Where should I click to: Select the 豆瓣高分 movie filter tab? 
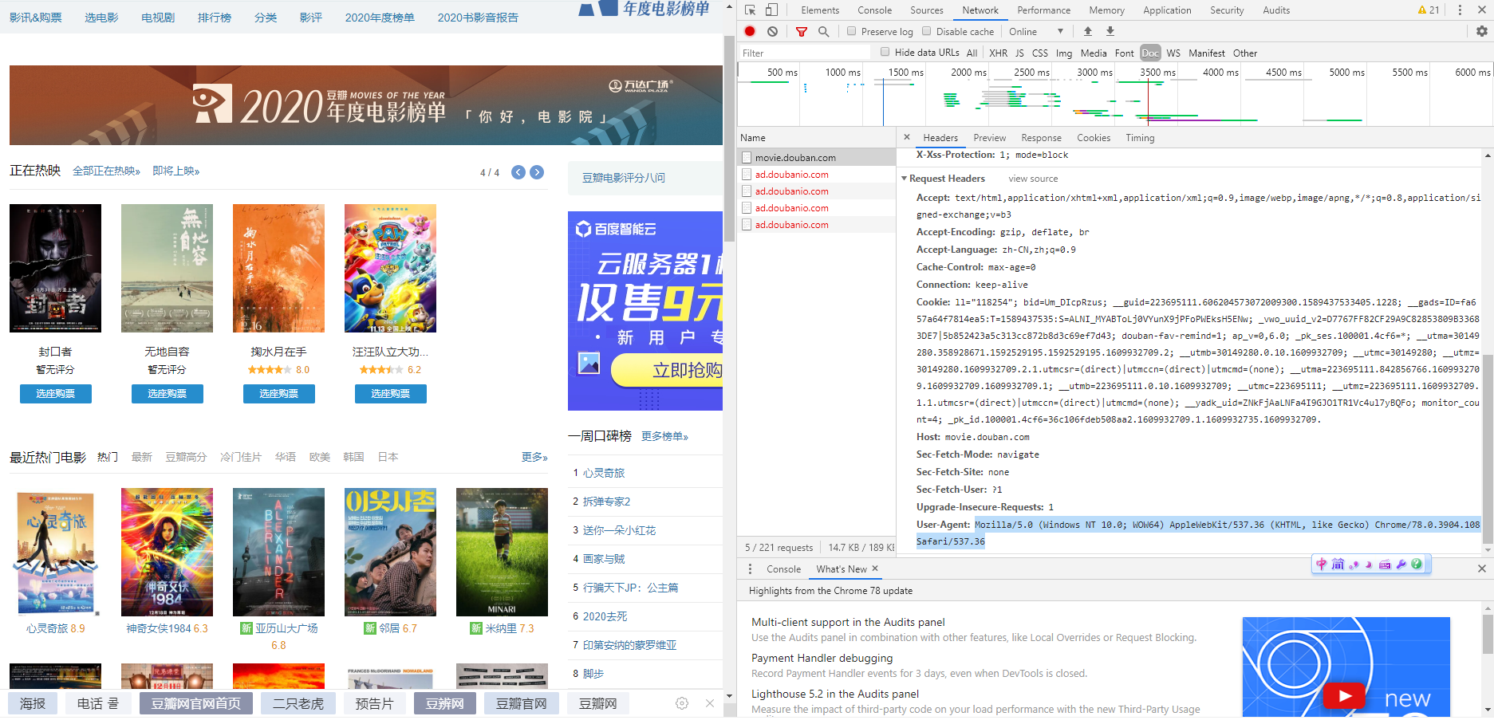(x=186, y=457)
